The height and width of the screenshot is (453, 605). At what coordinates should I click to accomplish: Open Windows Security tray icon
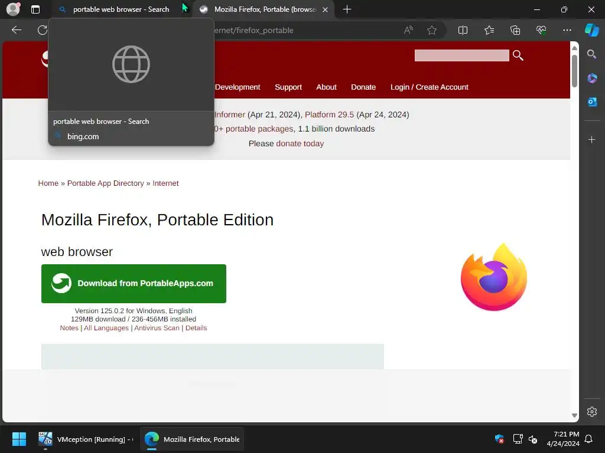499,439
